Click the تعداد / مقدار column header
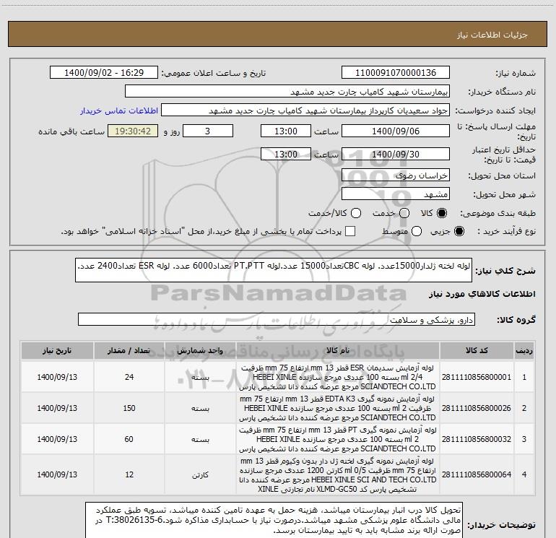This screenshot has width=556, height=538. pyautogui.click(x=129, y=351)
